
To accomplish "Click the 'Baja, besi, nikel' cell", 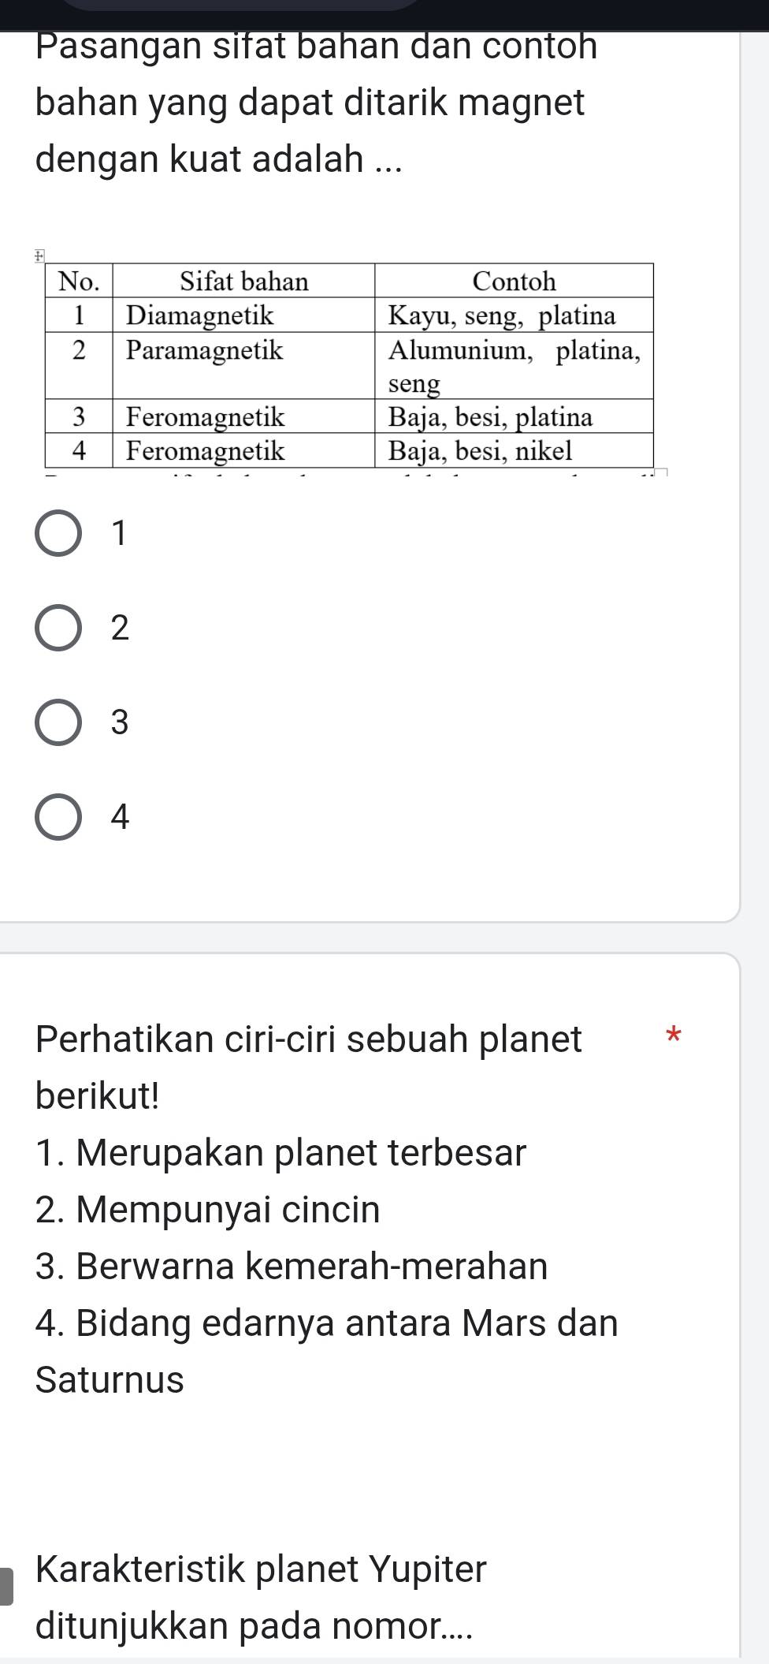I will 481,451.
